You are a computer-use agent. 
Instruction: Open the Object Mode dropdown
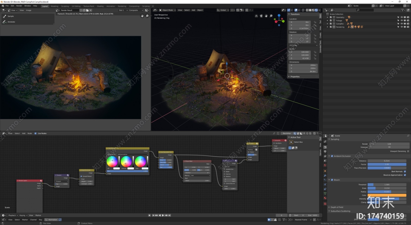[167, 10]
